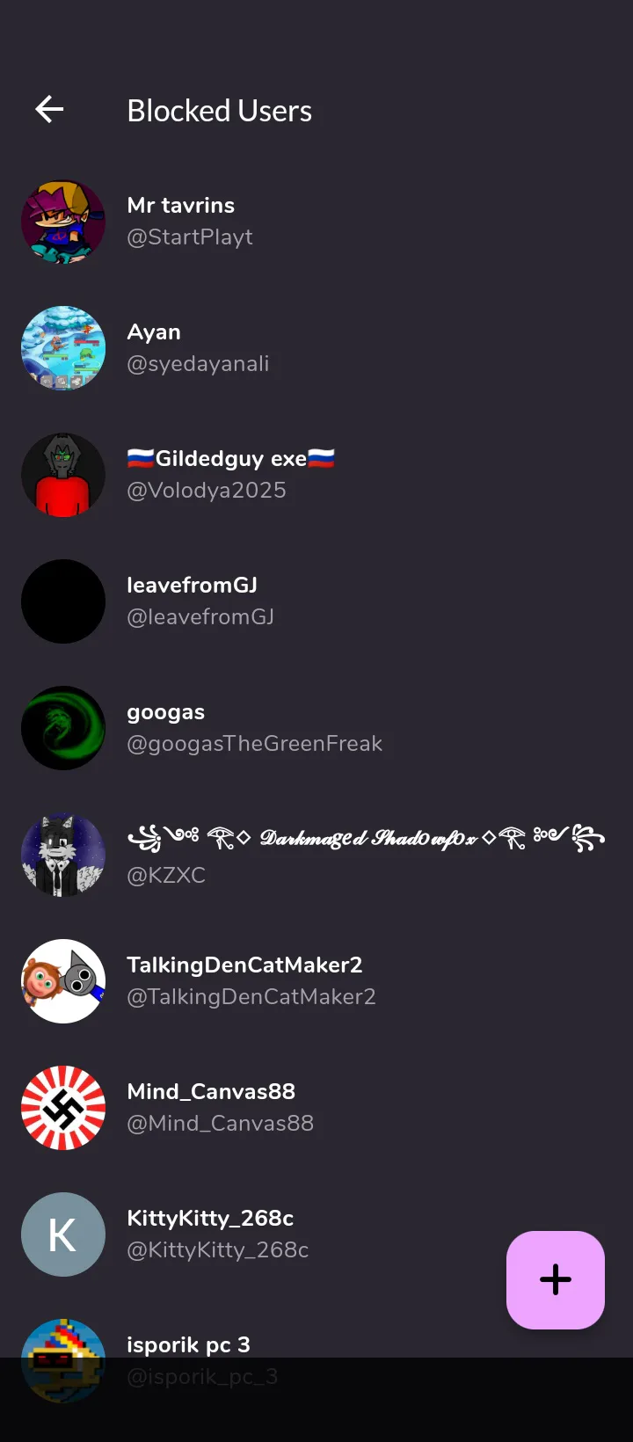Tap Ayan's game scene avatar

coord(63,349)
